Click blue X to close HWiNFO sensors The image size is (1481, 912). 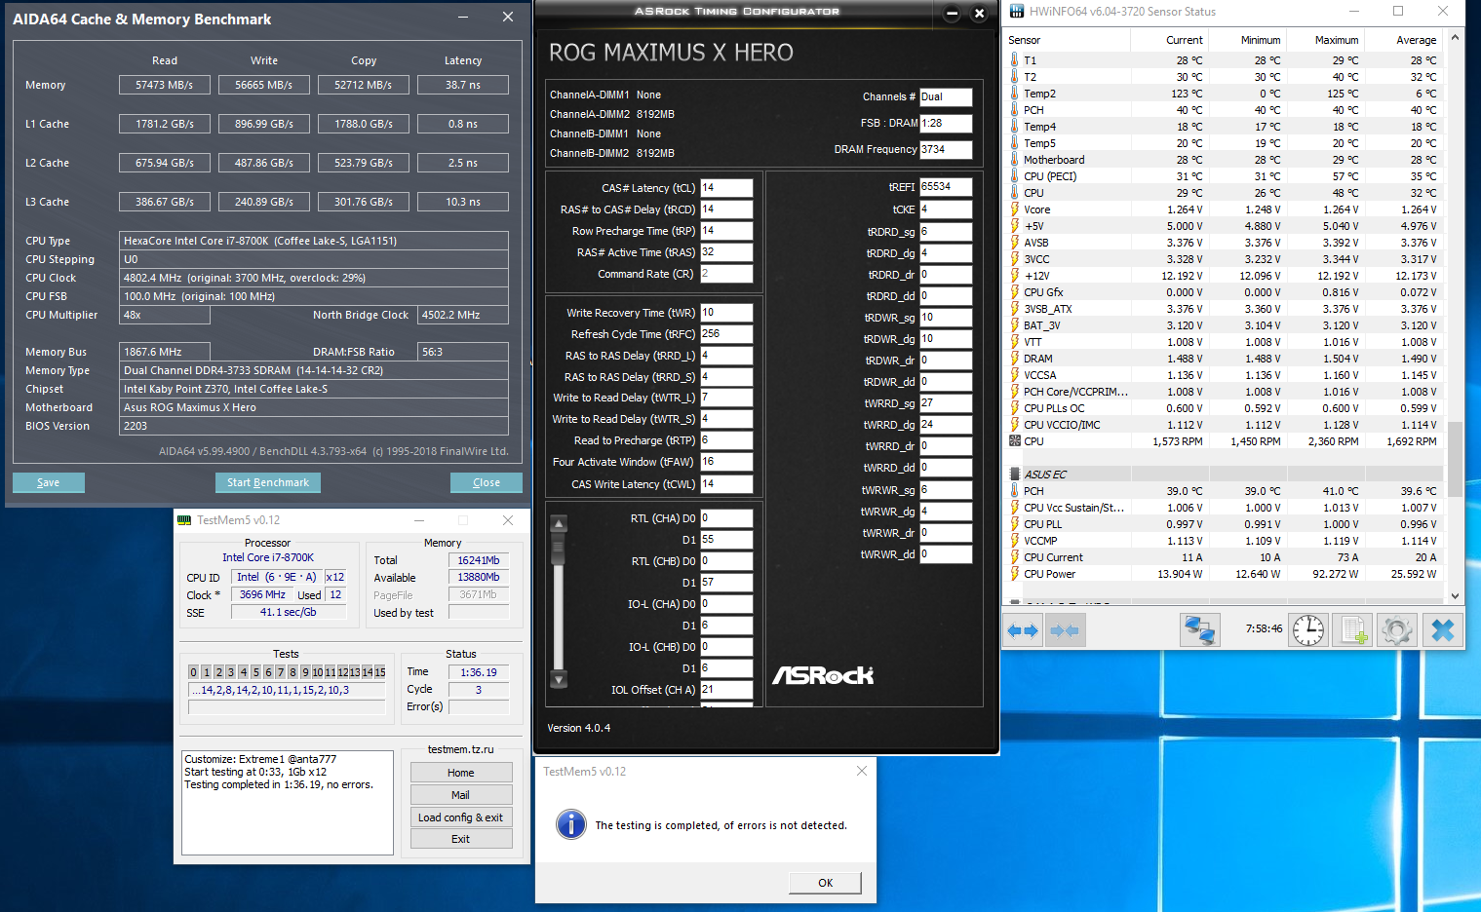click(1442, 630)
